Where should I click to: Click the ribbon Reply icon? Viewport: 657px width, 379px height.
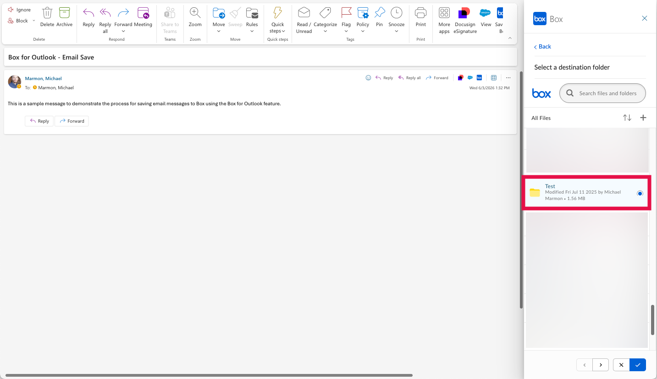click(88, 17)
